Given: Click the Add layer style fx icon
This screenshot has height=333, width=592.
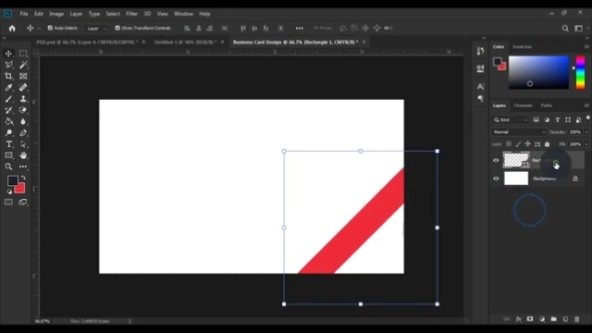Looking at the screenshot, I should (x=519, y=319).
